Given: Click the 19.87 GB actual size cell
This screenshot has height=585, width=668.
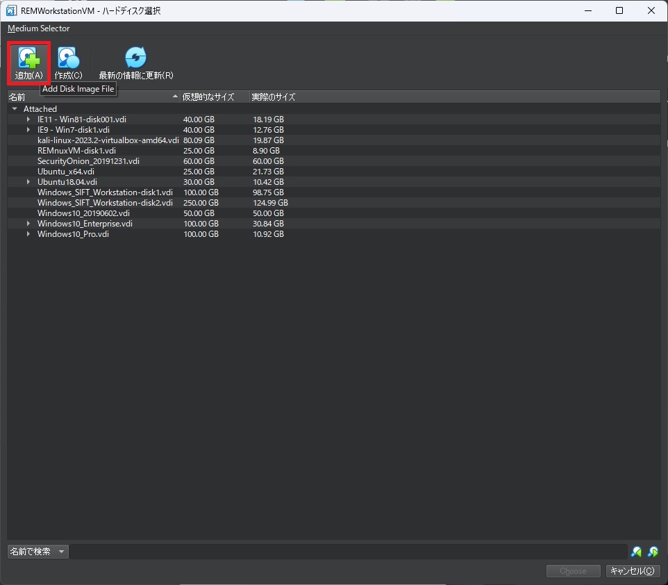Looking at the screenshot, I should pyautogui.click(x=269, y=140).
